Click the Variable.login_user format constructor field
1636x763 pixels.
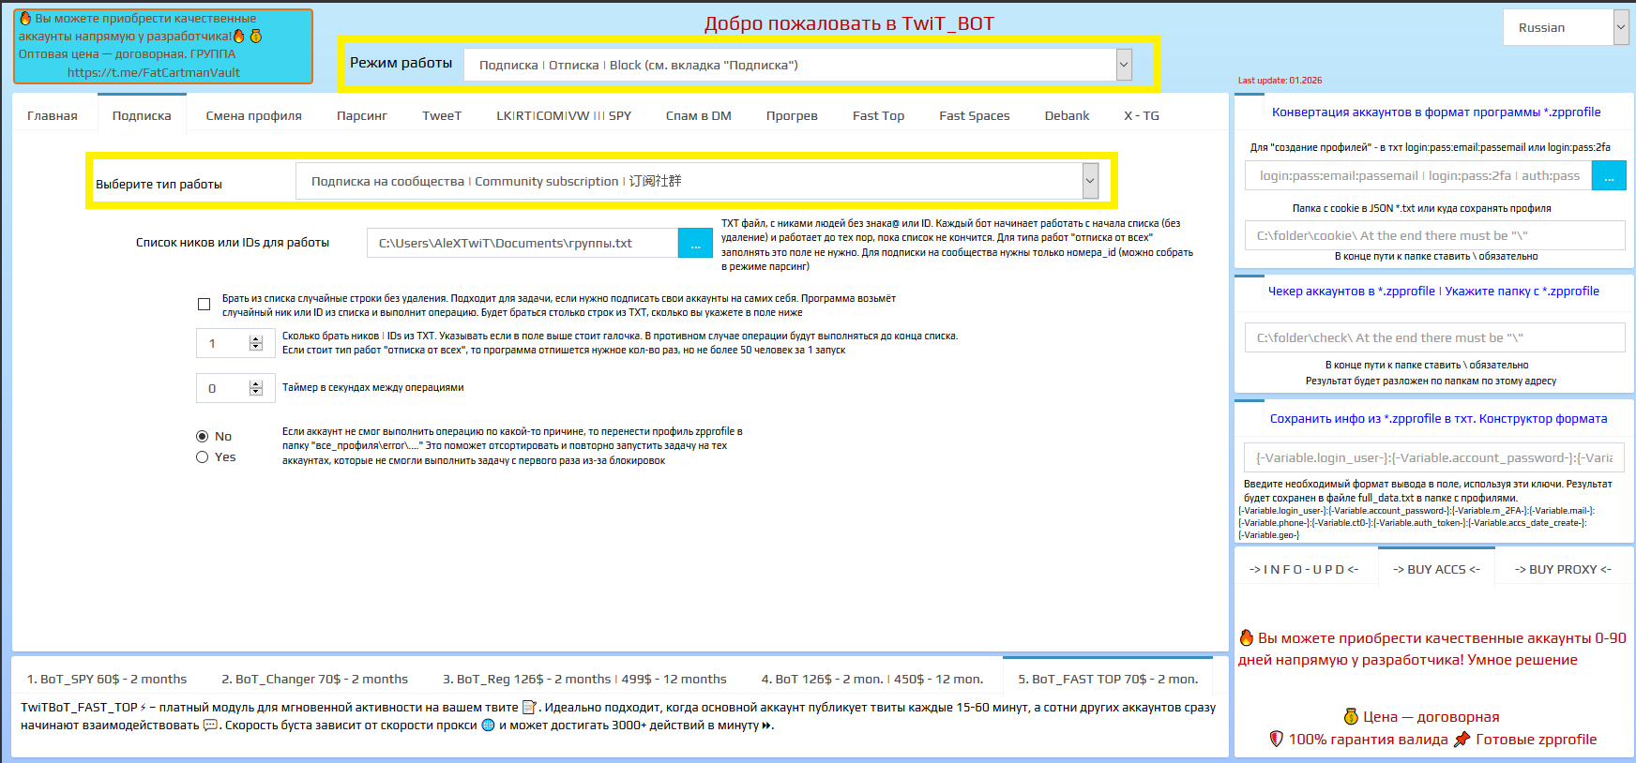tap(1434, 457)
